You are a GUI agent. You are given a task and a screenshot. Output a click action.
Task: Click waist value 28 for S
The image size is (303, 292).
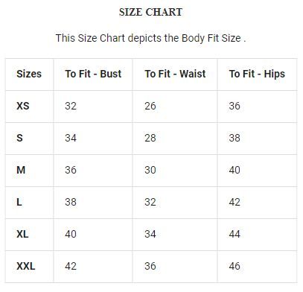[x=150, y=138]
